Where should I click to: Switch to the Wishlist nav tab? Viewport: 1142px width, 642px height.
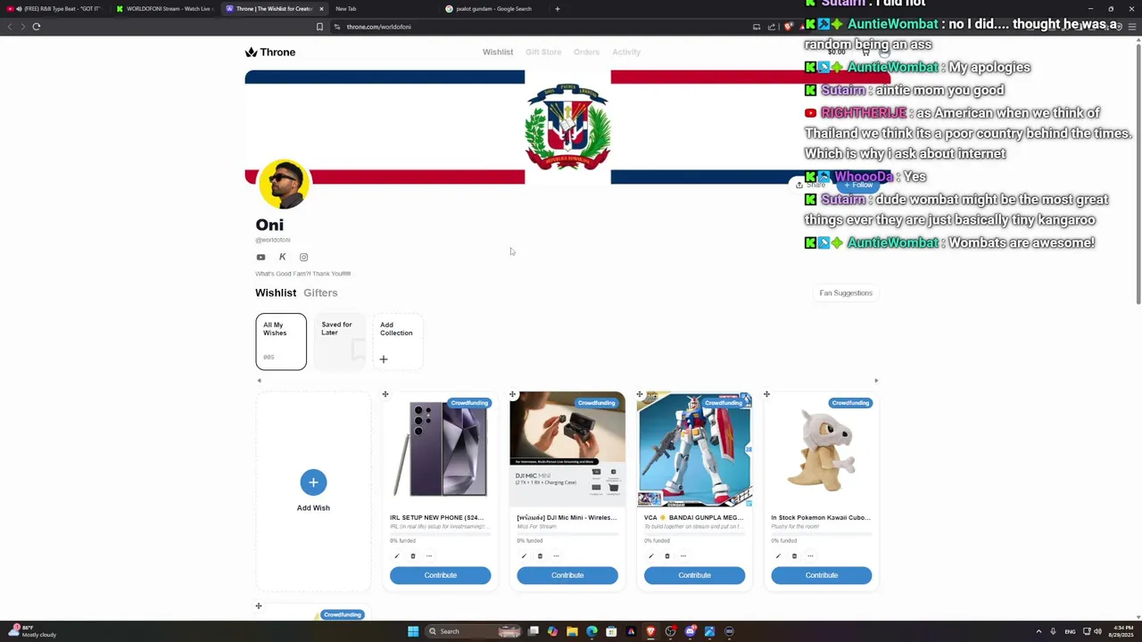coord(498,52)
